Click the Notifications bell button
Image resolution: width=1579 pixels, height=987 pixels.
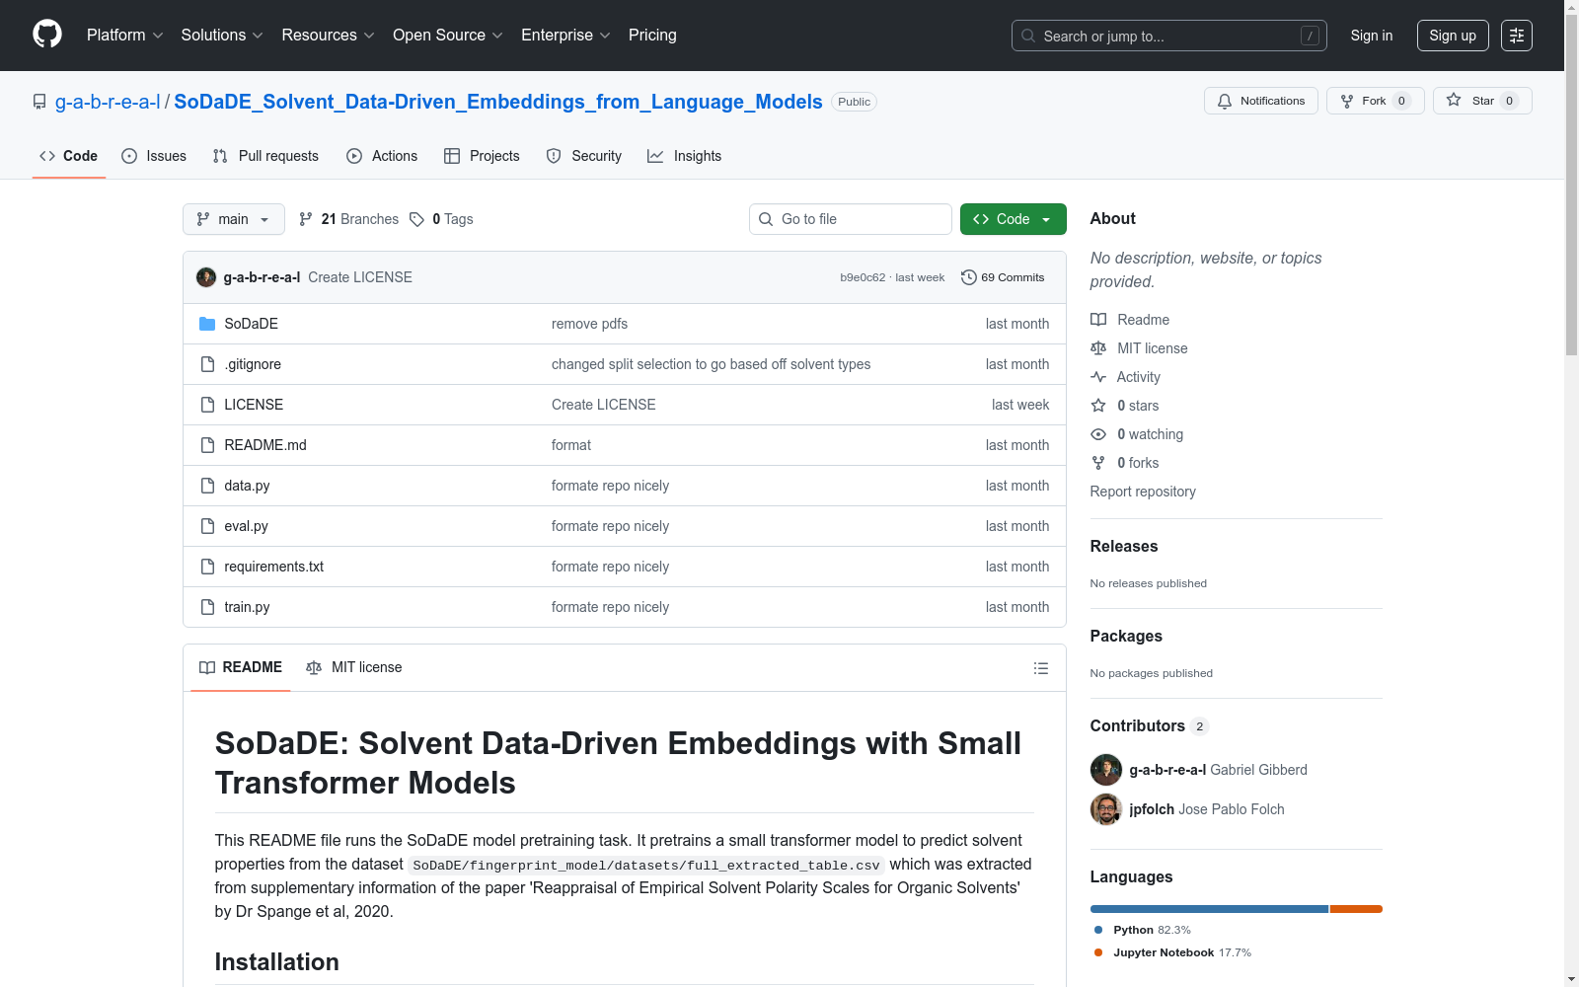point(1260,101)
